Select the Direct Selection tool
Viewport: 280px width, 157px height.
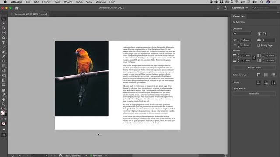coord(3,23)
